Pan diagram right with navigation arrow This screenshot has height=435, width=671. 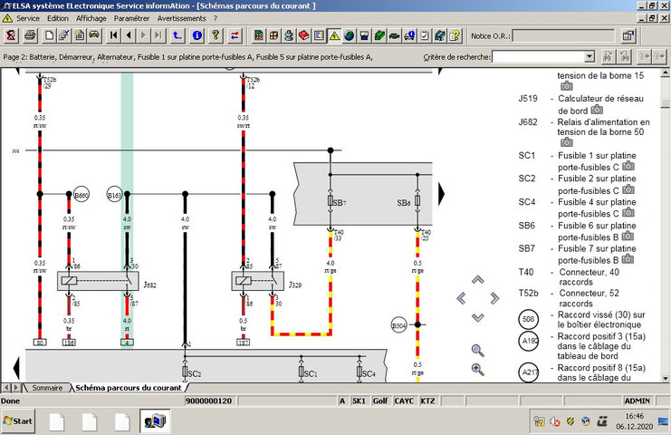click(494, 298)
